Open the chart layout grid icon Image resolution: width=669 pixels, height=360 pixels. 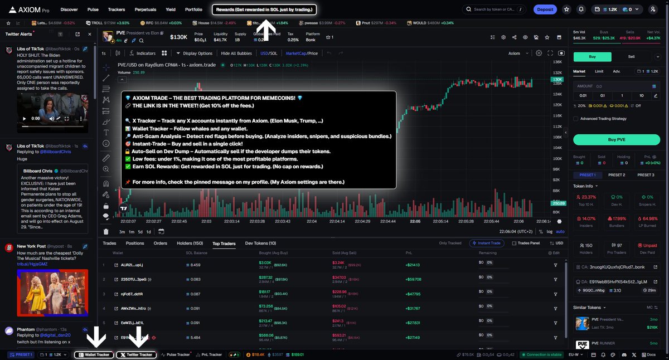click(164, 53)
